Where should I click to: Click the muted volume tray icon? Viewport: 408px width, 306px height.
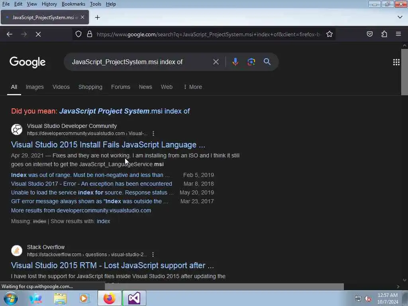point(368,299)
